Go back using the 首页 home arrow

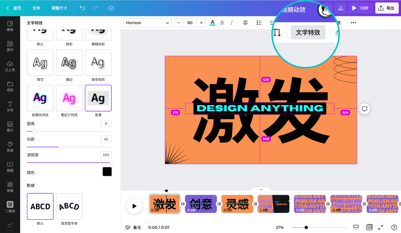(8, 8)
